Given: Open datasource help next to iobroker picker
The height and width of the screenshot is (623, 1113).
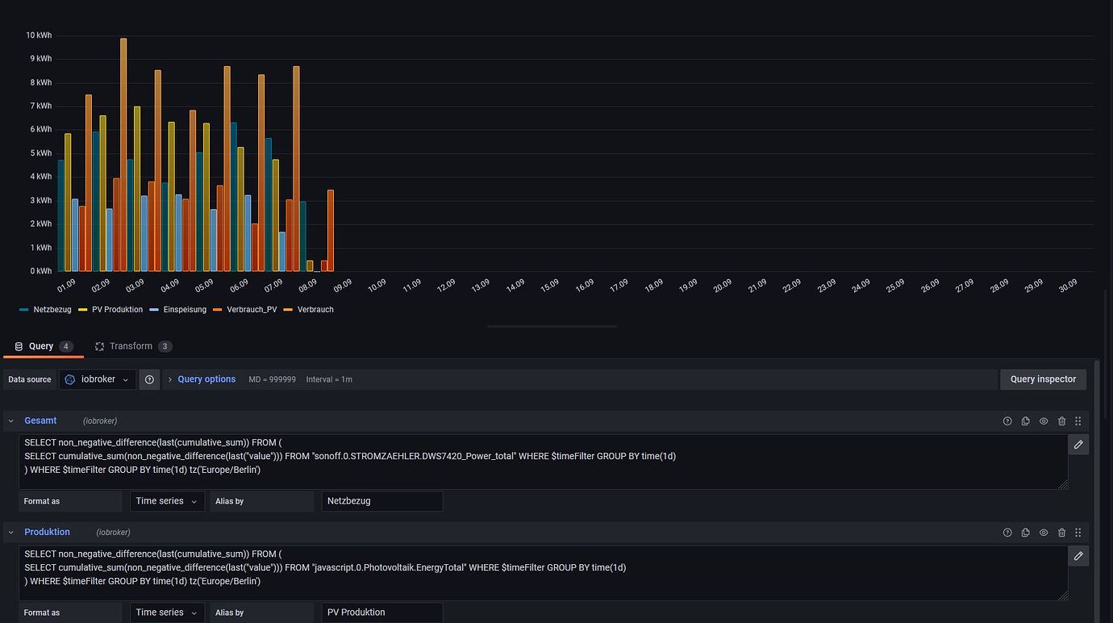Looking at the screenshot, I should [149, 379].
